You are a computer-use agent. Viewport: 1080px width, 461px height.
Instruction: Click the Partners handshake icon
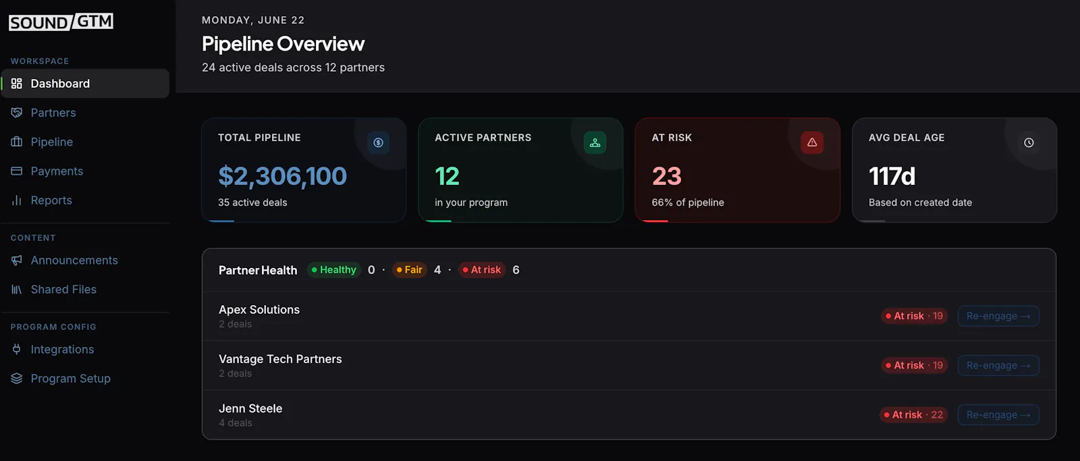coord(17,113)
